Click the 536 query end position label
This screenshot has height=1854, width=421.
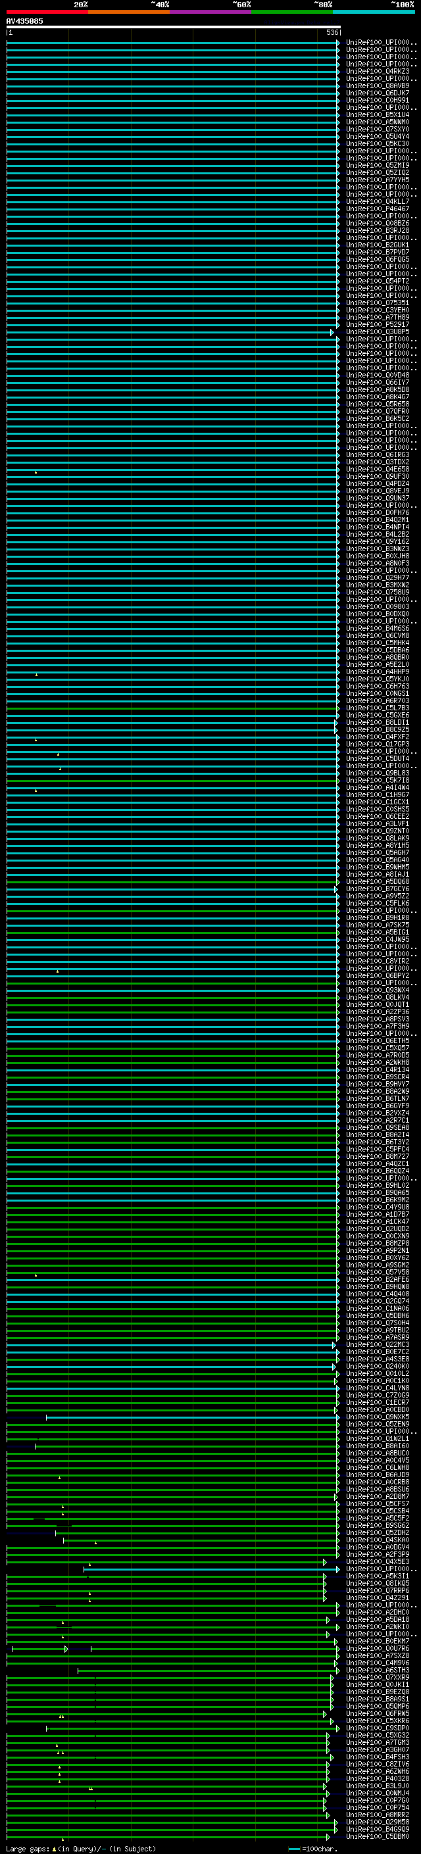(332, 32)
